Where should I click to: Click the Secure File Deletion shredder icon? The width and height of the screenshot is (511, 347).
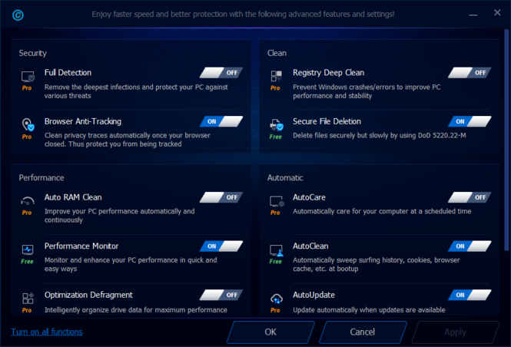pyautogui.click(x=277, y=125)
